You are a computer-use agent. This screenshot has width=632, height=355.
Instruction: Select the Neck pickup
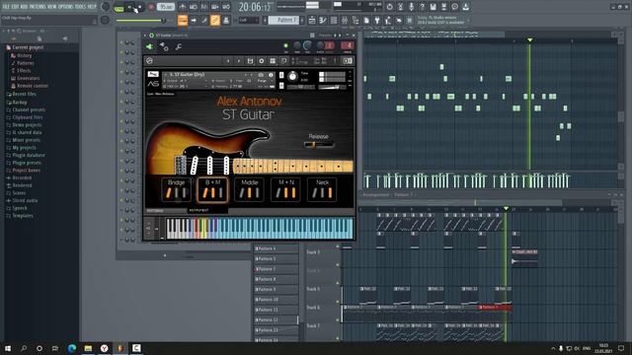pyautogui.click(x=322, y=189)
